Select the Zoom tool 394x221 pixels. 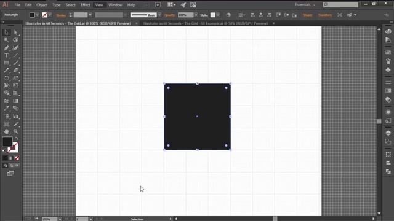pyautogui.click(x=15, y=131)
